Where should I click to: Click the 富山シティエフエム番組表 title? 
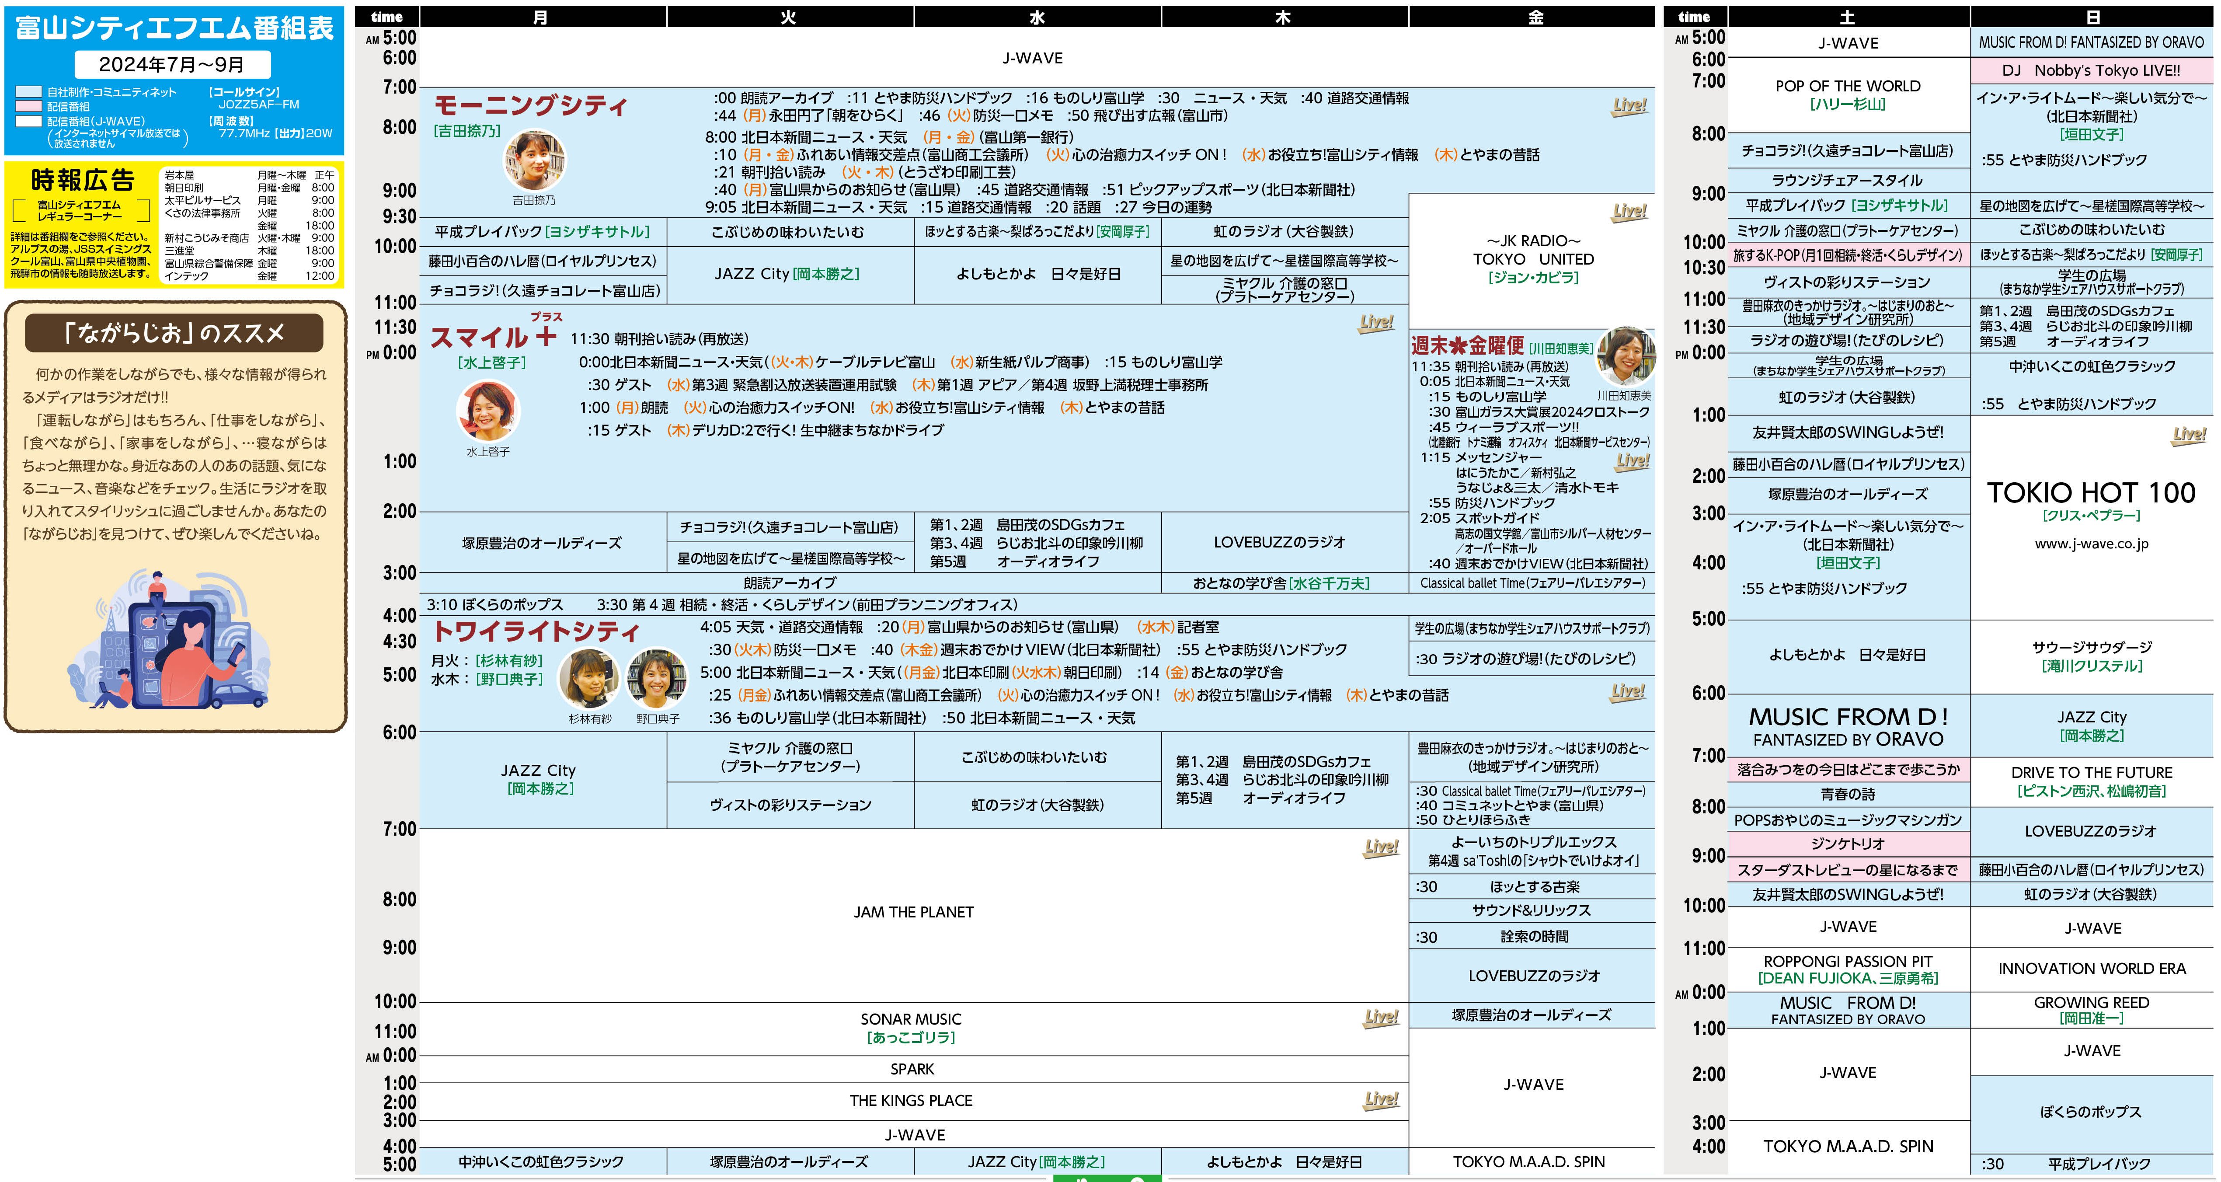(x=174, y=28)
